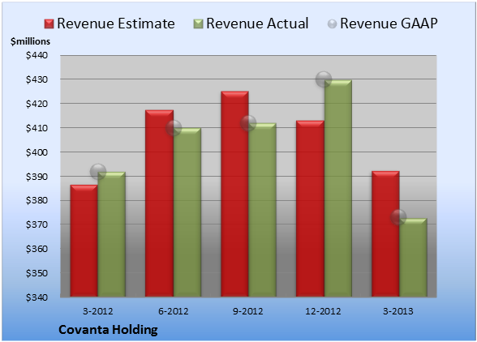Select the 'Revenue Actual' legend label
The width and height of the screenshot is (477, 342).
tap(257, 24)
